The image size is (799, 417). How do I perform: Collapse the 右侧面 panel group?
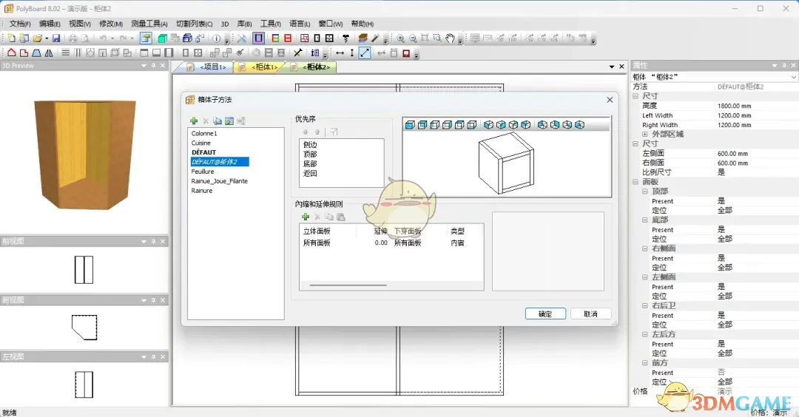coord(644,248)
